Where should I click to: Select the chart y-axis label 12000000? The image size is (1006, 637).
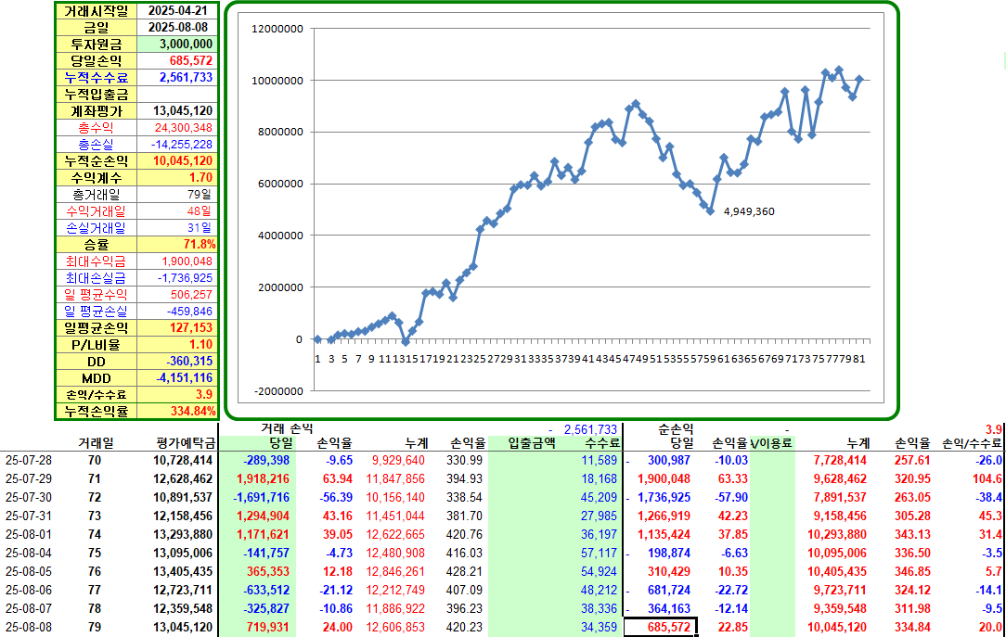click(x=277, y=29)
